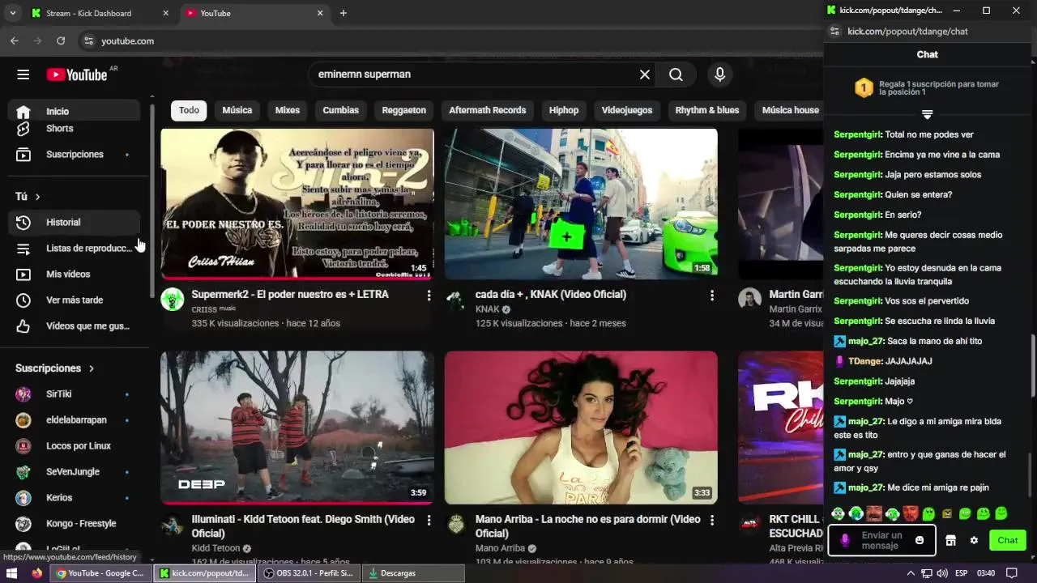Click the YouTube logo
1037x583 pixels.
[77, 74]
